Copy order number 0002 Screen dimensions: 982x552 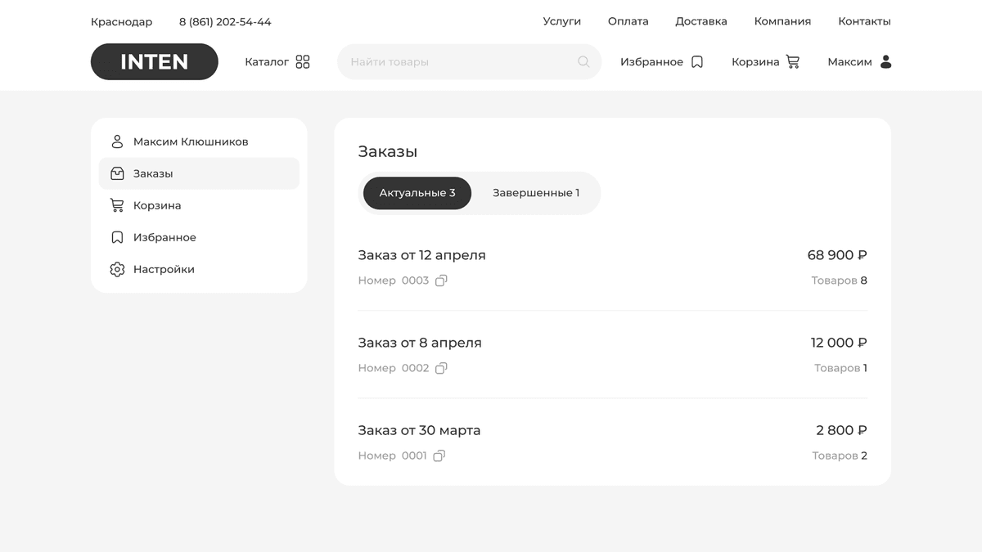[441, 368]
